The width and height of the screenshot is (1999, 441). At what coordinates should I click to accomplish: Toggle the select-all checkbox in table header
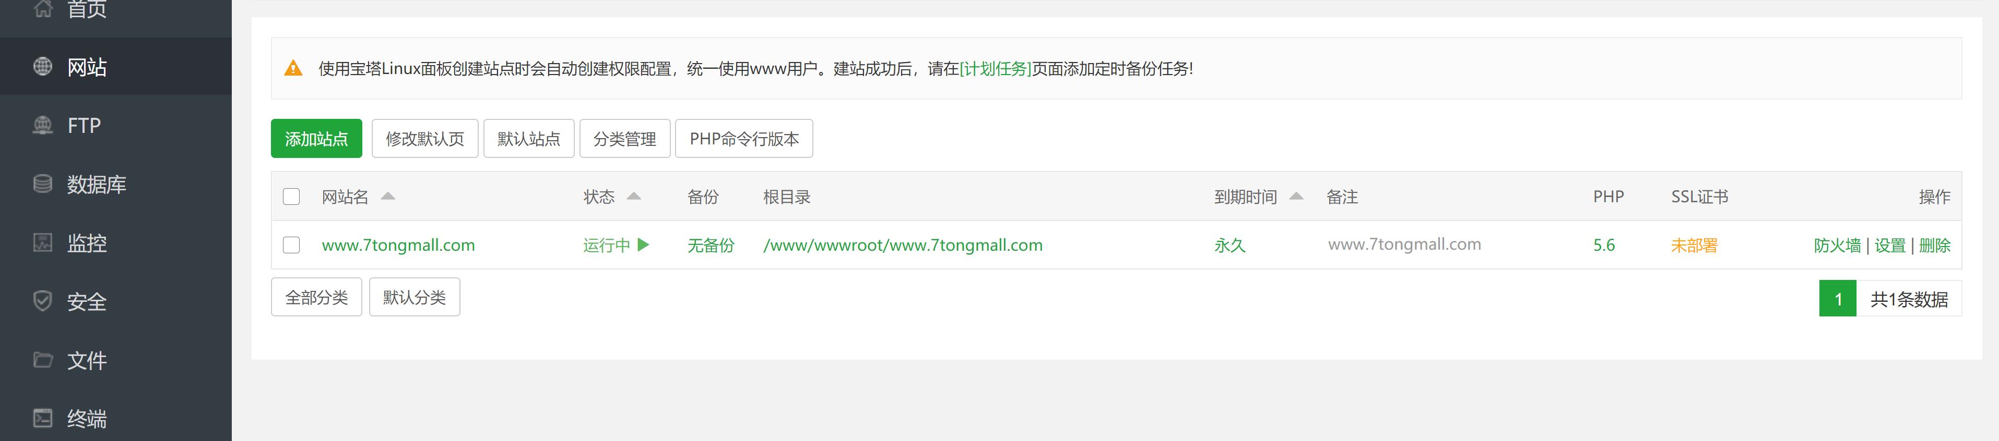291,197
